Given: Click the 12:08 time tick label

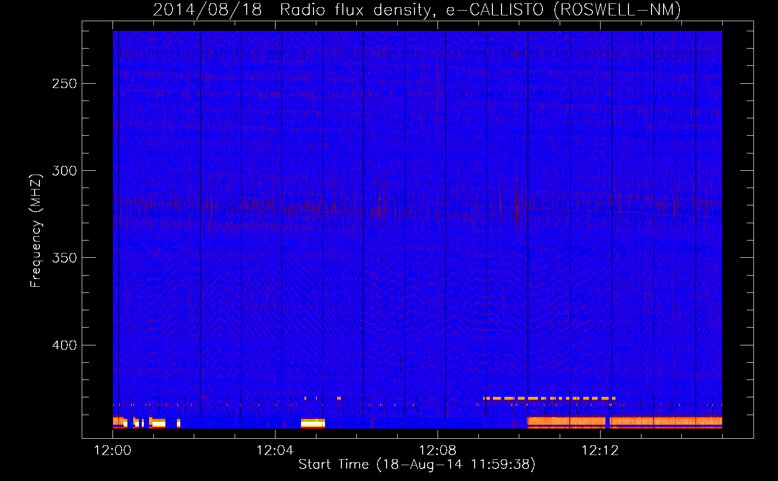Looking at the screenshot, I should tap(438, 451).
